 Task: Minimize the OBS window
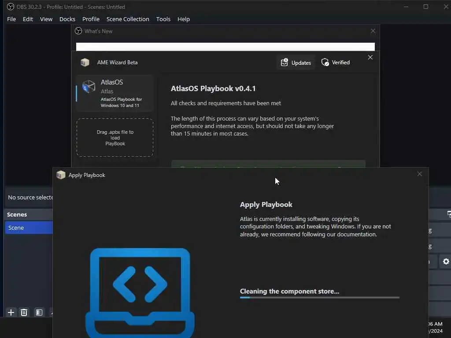point(406,7)
